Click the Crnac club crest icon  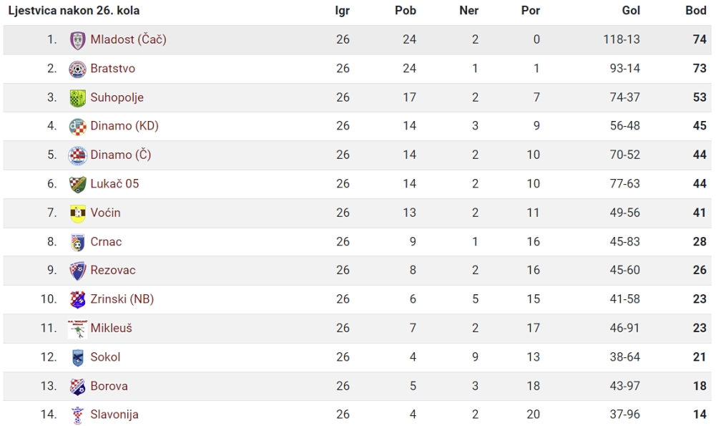point(78,242)
